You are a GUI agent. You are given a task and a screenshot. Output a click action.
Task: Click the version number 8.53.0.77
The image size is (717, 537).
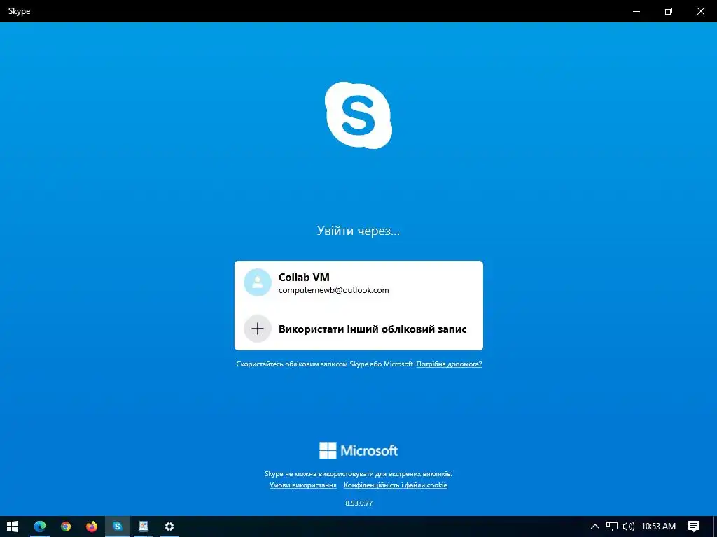point(359,503)
